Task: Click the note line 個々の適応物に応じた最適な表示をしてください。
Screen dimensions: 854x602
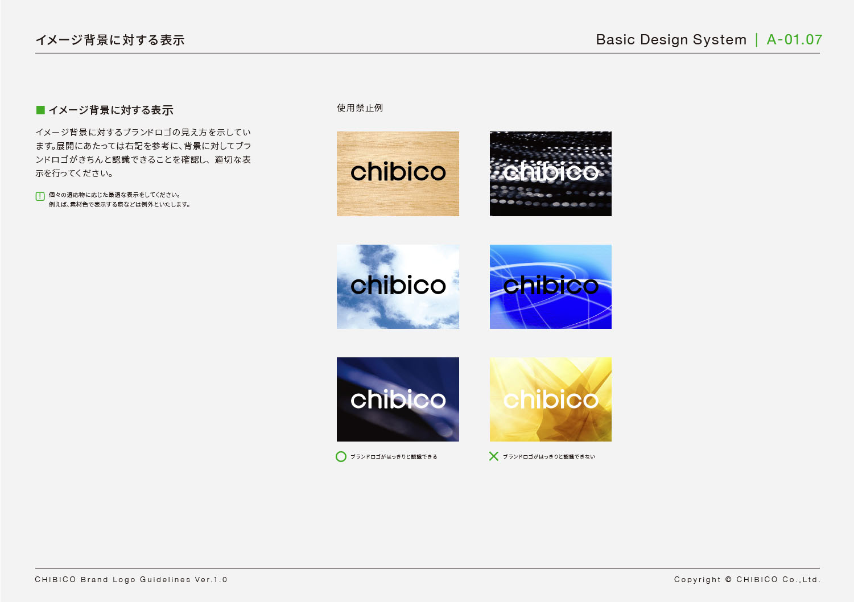Action: pyautogui.click(x=115, y=195)
